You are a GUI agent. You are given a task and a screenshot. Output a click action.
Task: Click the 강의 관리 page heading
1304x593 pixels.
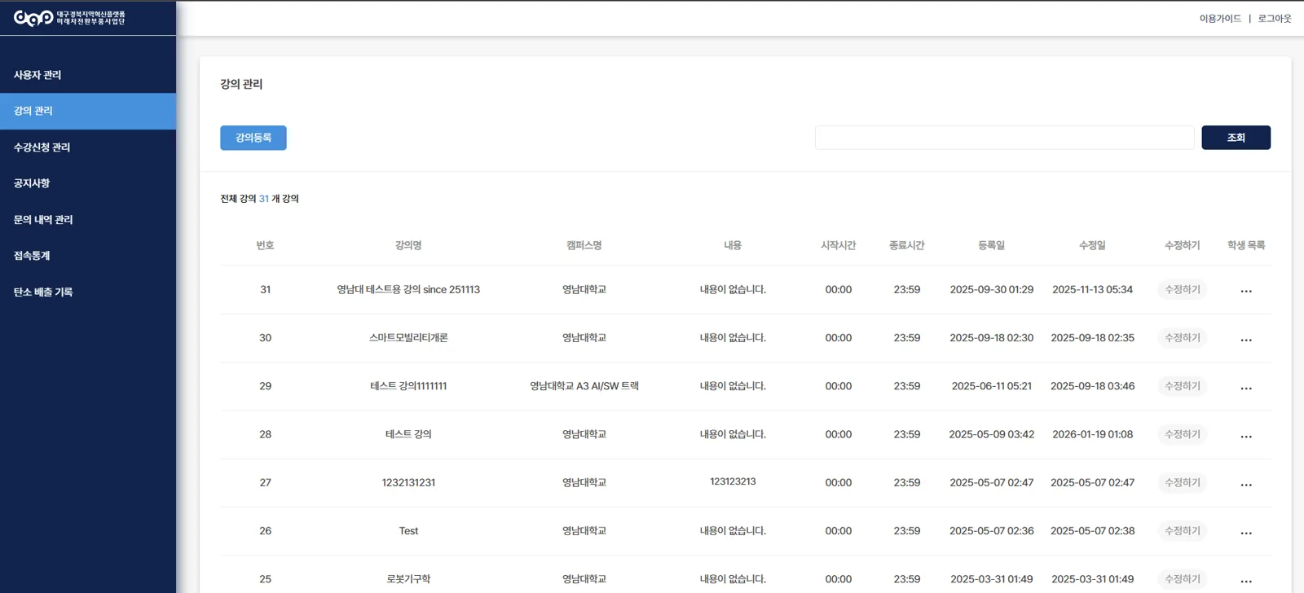click(x=241, y=84)
